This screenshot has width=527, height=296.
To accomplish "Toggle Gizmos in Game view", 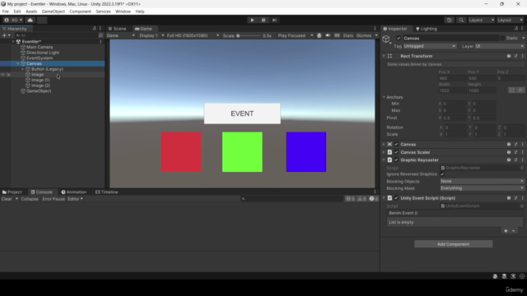I will pyautogui.click(x=364, y=35).
